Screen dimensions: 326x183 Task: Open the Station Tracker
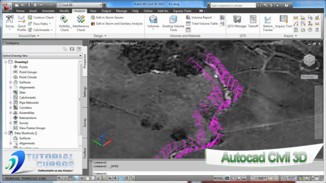tap(267, 23)
